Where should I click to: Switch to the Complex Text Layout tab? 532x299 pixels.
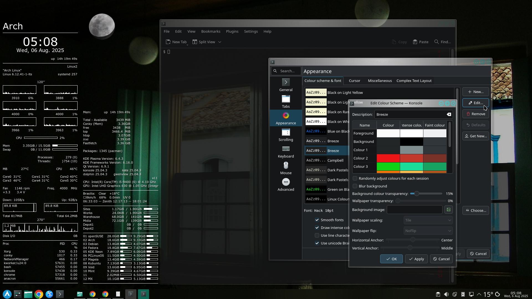[x=414, y=81]
